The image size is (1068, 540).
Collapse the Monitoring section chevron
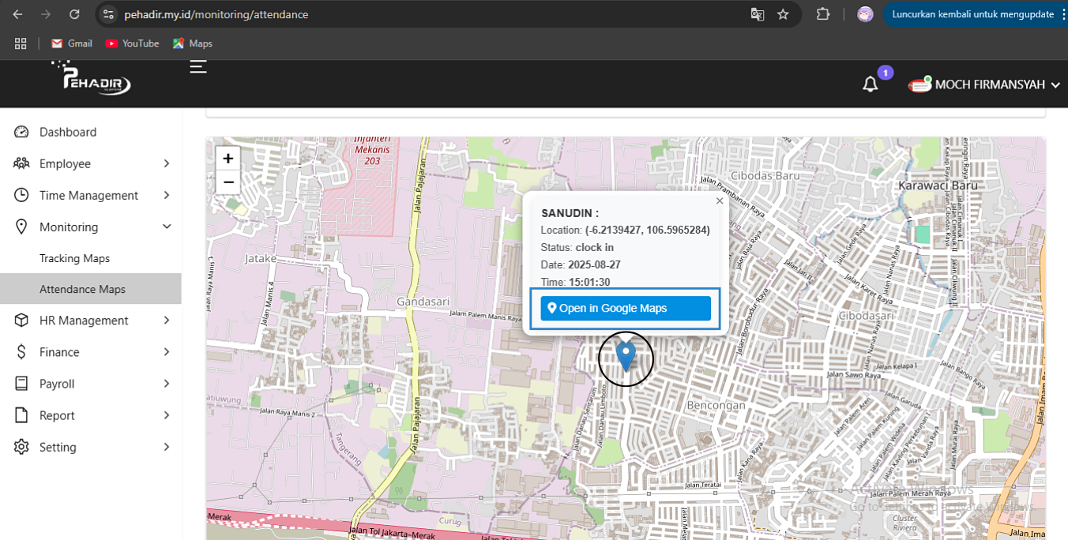[167, 226]
